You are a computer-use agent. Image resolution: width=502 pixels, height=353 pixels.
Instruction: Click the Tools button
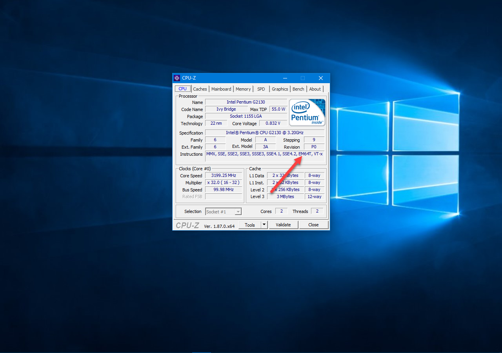click(x=250, y=225)
